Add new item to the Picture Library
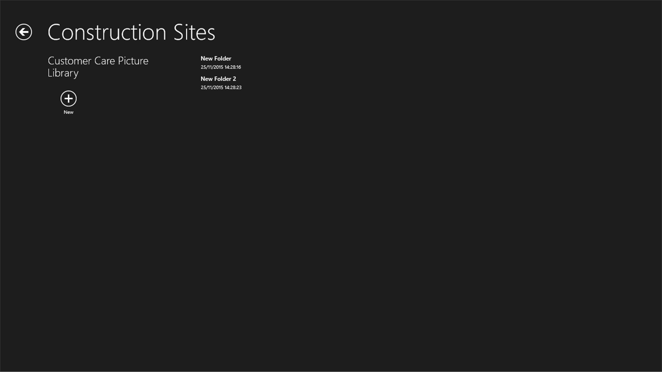The width and height of the screenshot is (662, 372). click(x=68, y=98)
